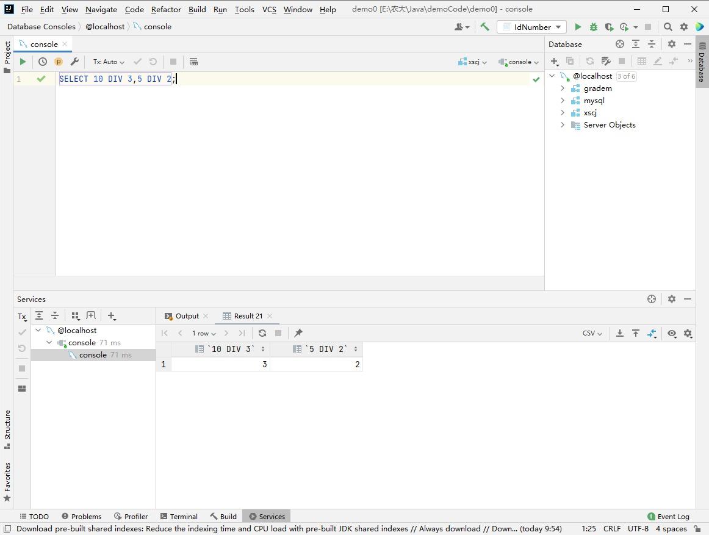Open the IdNumber run configuration dropdown
This screenshot has width=709, height=535.
coord(531,27)
